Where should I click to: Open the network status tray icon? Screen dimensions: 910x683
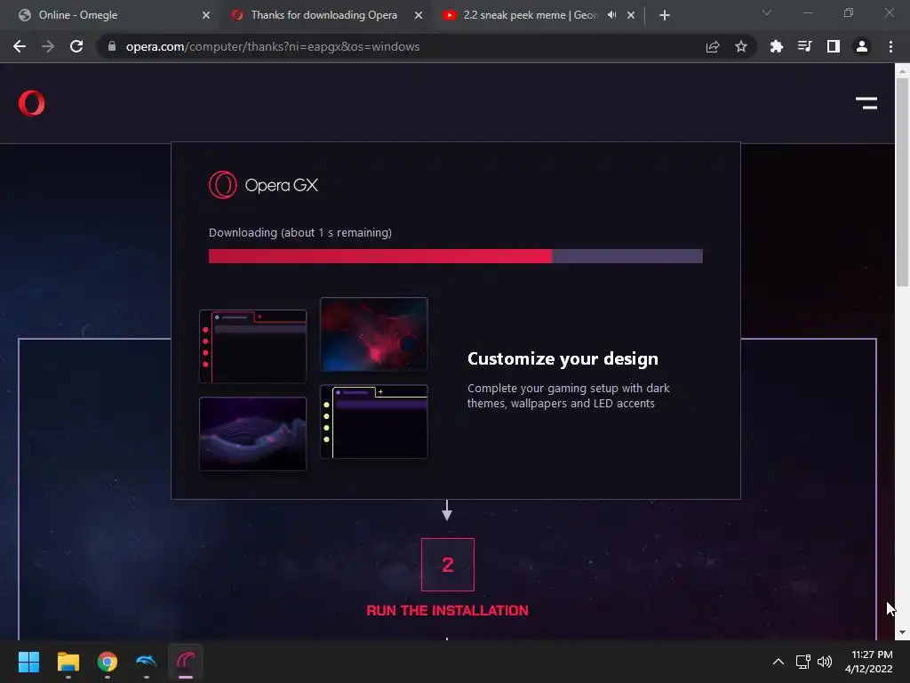tap(802, 662)
